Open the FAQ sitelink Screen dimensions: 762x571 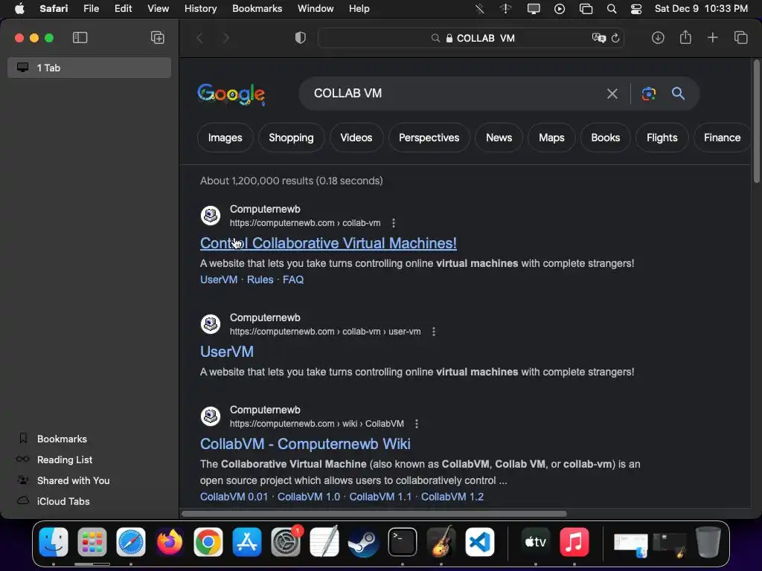[x=293, y=280]
